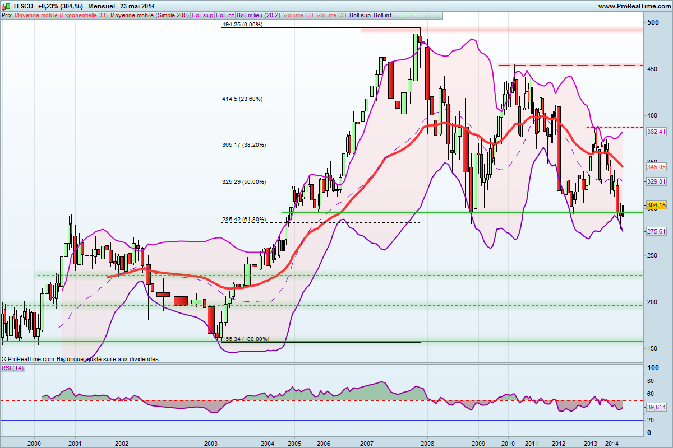
Task: Click the 2012 year label on time axis
Action: pos(559,442)
